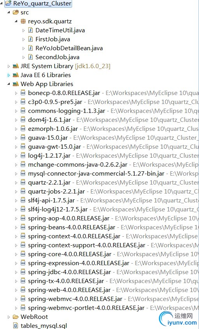Expand the spring-beans-4.0.0.RELEASE.jar node
Viewport: 199px width, 329px height.
(16, 227)
